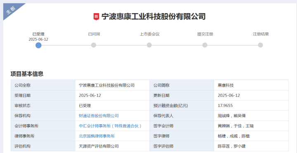Click the 审核状态 label cell
Viewport: 297px width, 153px height.
[x=43, y=106]
